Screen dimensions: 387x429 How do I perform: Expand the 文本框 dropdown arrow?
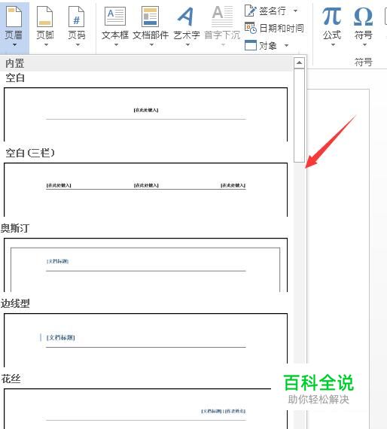[x=116, y=45]
